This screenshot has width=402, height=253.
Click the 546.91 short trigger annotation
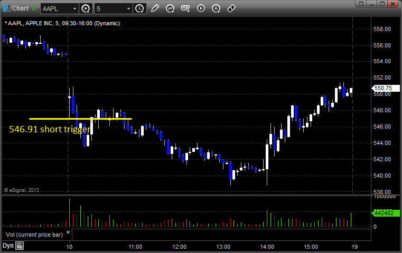pos(50,129)
